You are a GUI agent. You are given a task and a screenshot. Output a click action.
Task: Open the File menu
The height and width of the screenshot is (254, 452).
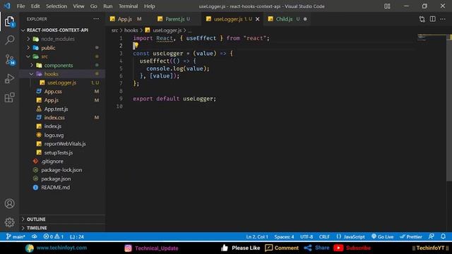coord(20,6)
